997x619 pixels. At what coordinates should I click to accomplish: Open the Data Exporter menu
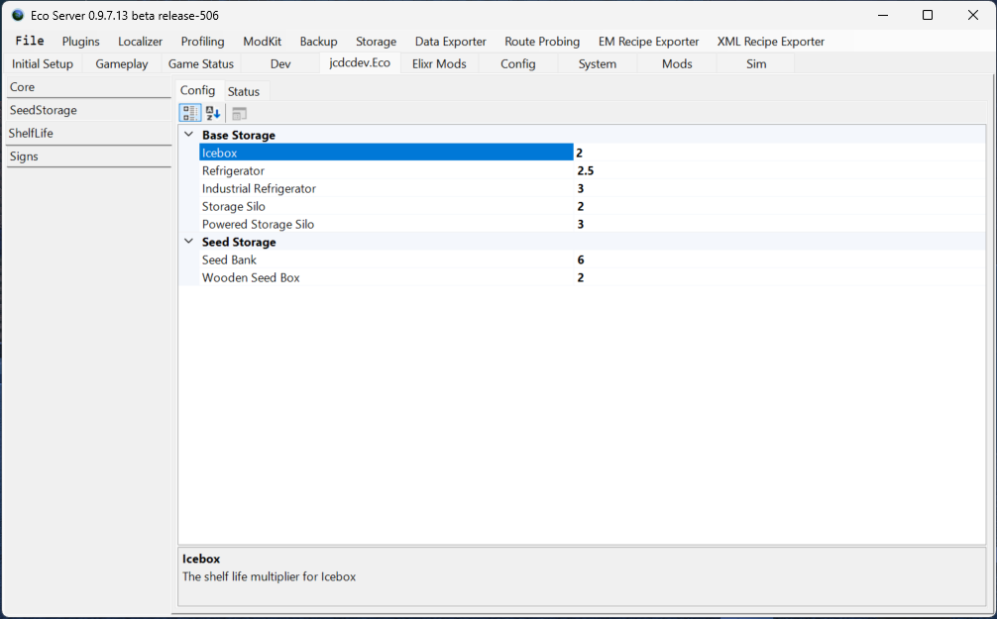pos(451,42)
